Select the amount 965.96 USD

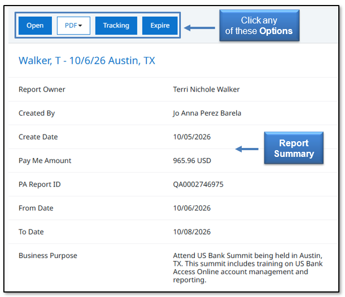click(192, 161)
